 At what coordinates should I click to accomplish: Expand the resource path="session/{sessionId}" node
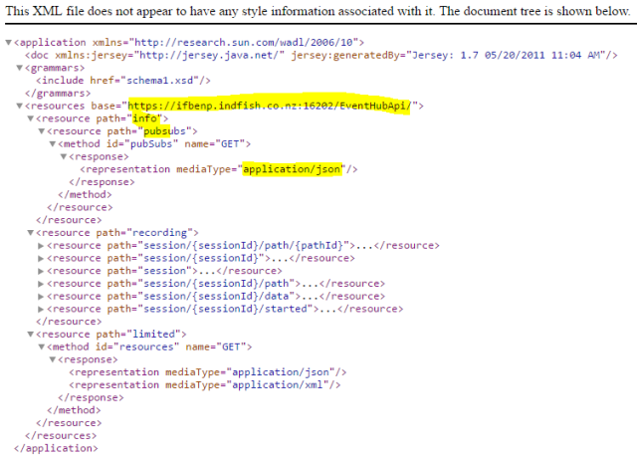[41, 258]
